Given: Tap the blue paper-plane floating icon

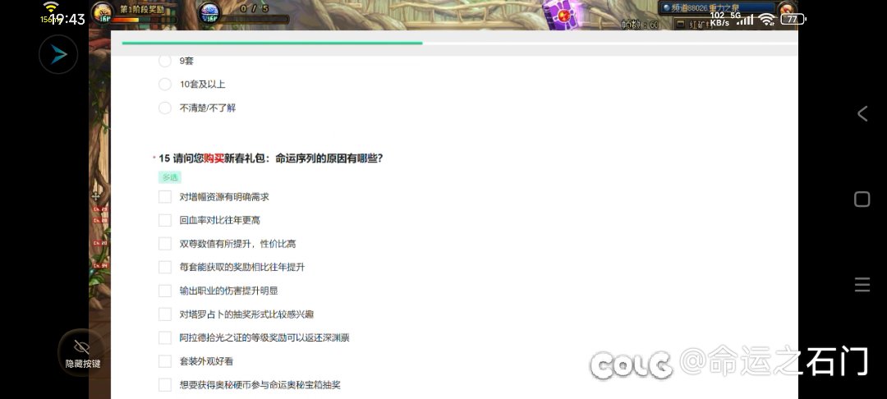Looking at the screenshot, I should pos(58,54).
